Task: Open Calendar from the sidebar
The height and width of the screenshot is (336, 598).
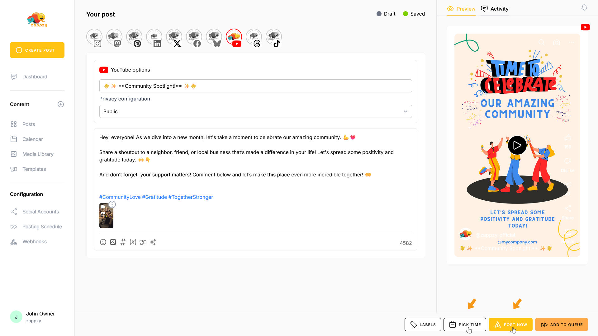Action: tap(32, 139)
